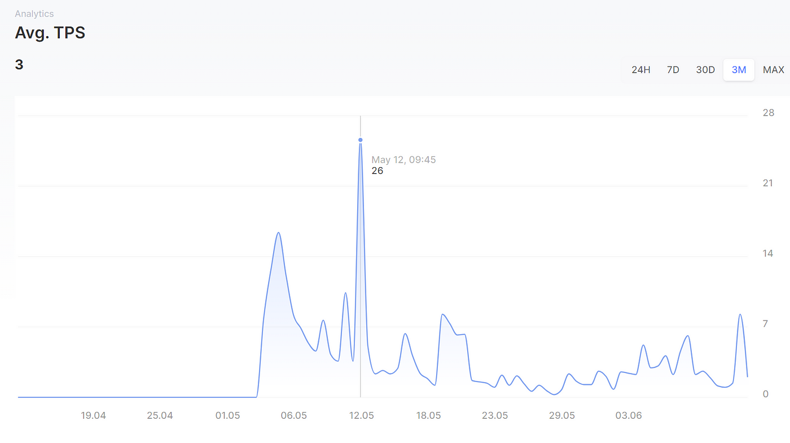Click the highlighted data point at chart peak

coord(360,140)
